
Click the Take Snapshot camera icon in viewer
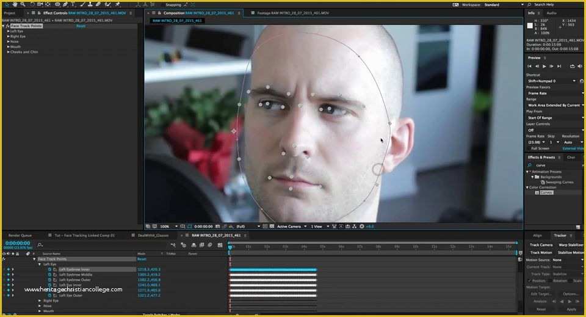coord(217,226)
